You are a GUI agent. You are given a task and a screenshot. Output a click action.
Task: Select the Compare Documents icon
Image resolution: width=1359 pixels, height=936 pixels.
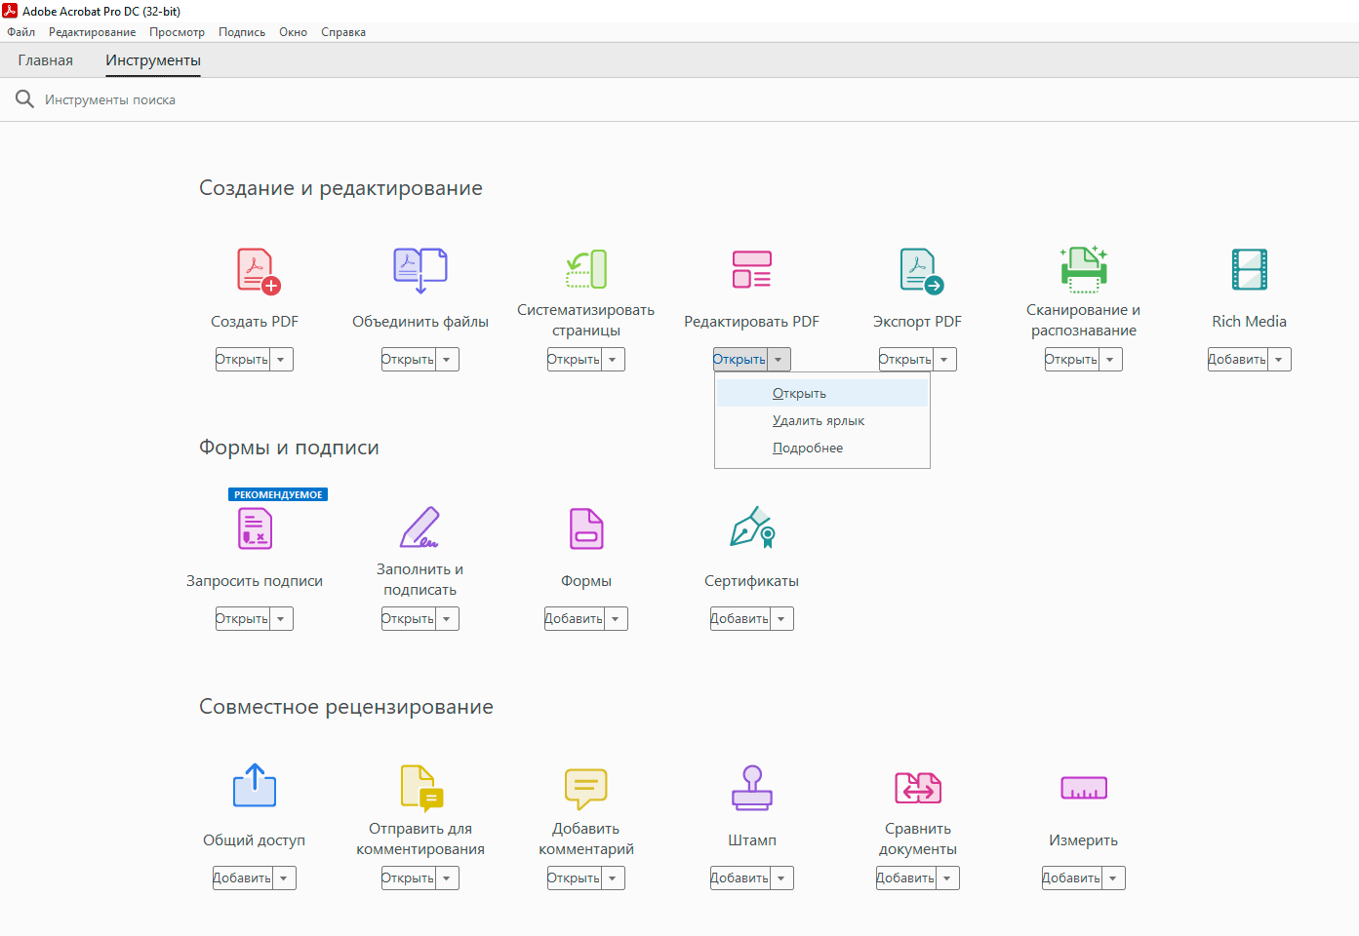coord(917,788)
